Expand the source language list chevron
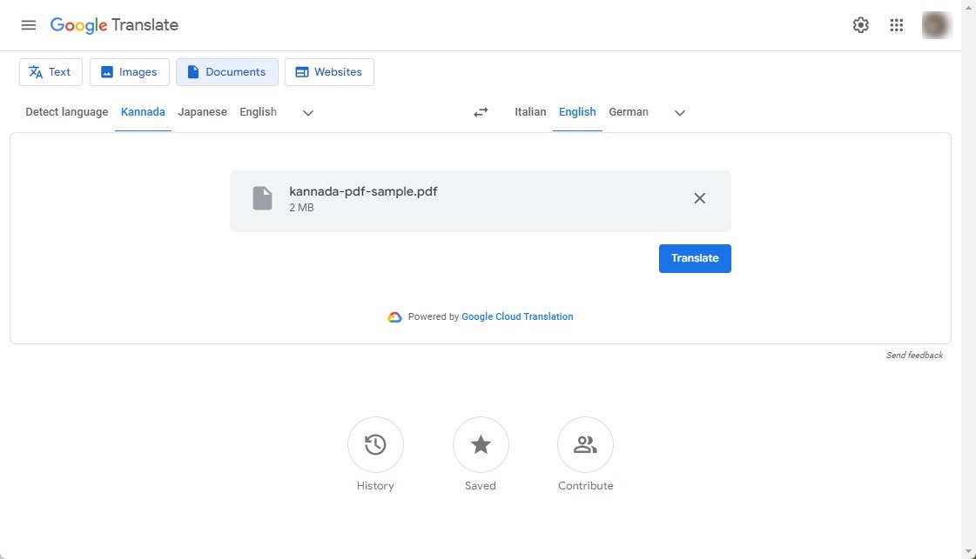The height and width of the screenshot is (559, 976). pos(308,112)
